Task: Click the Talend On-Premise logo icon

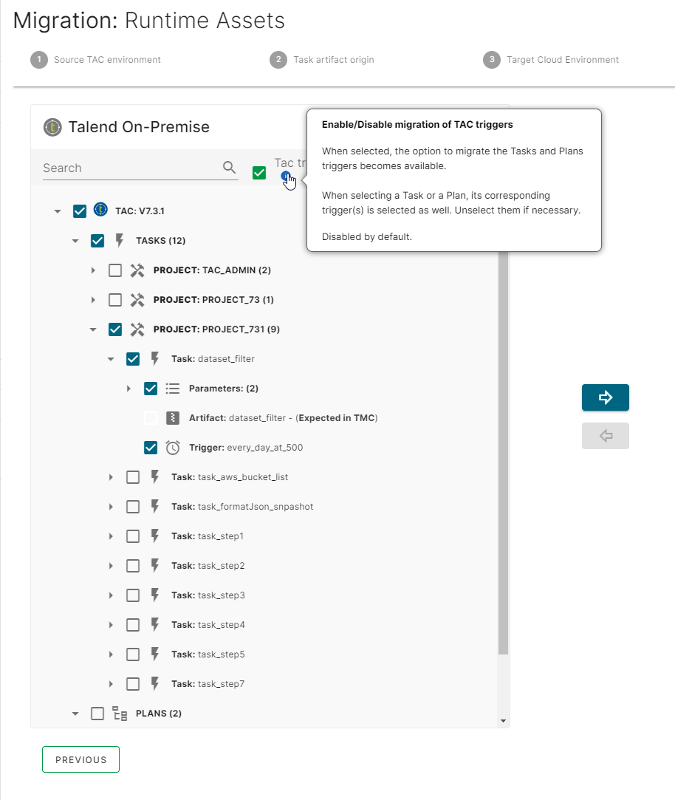Action: coord(52,127)
